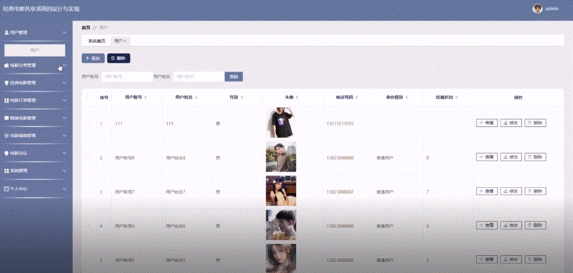Tick the select-all checkbox in table header

click(x=88, y=97)
